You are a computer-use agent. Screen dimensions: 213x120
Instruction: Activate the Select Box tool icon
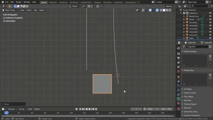[x=10, y=6]
